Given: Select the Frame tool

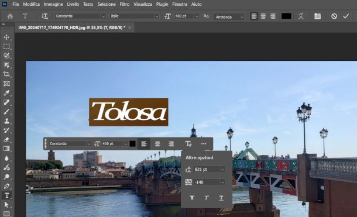Looking at the screenshot, I should (6, 84).
